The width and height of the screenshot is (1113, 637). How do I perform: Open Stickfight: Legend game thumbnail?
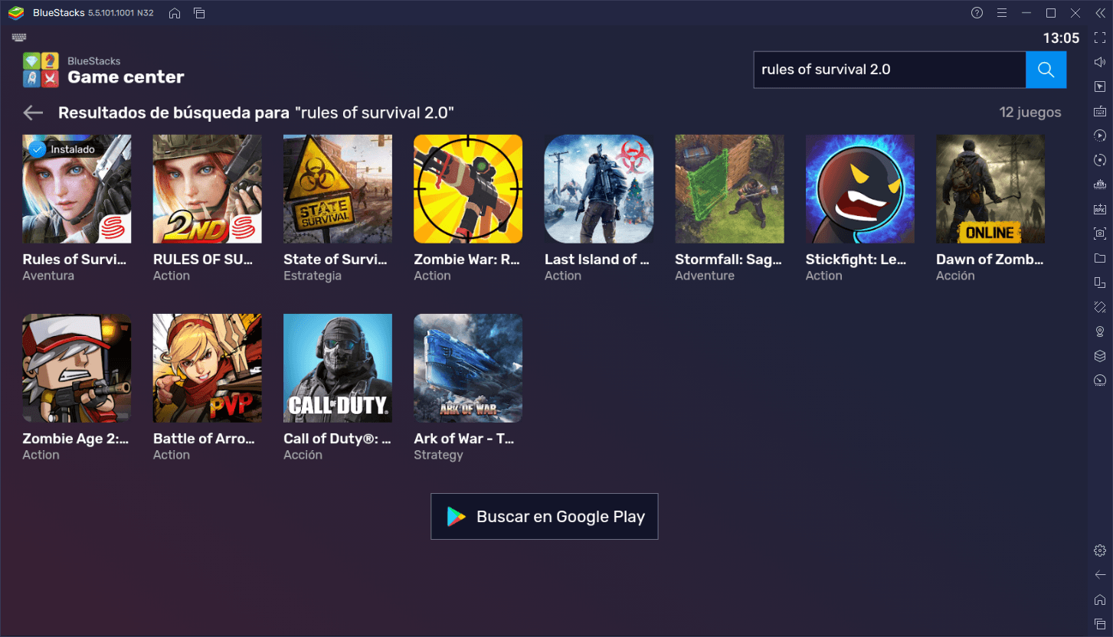pos(860,189)
